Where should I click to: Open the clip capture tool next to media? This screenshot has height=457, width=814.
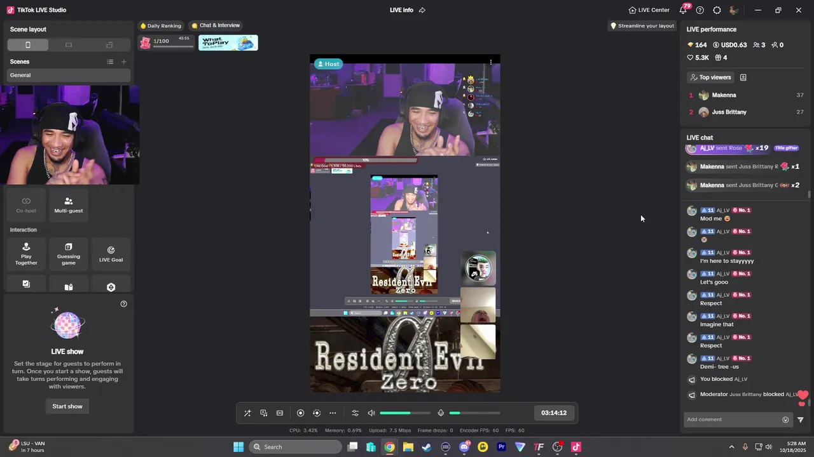280,413
